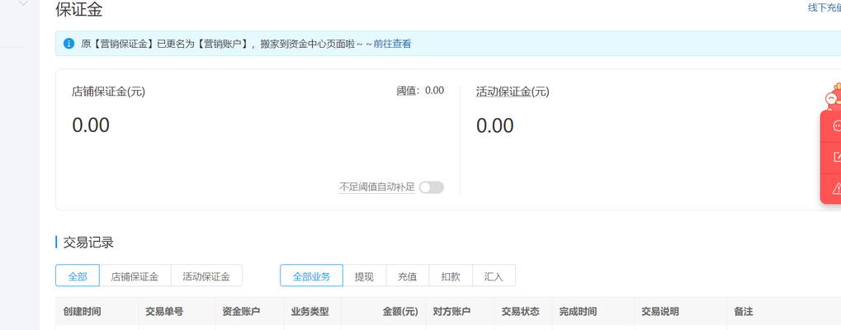Click the 交易状态 column header
Image resolution: width=841 pixels, height=330 pixels.
(520, 311)
